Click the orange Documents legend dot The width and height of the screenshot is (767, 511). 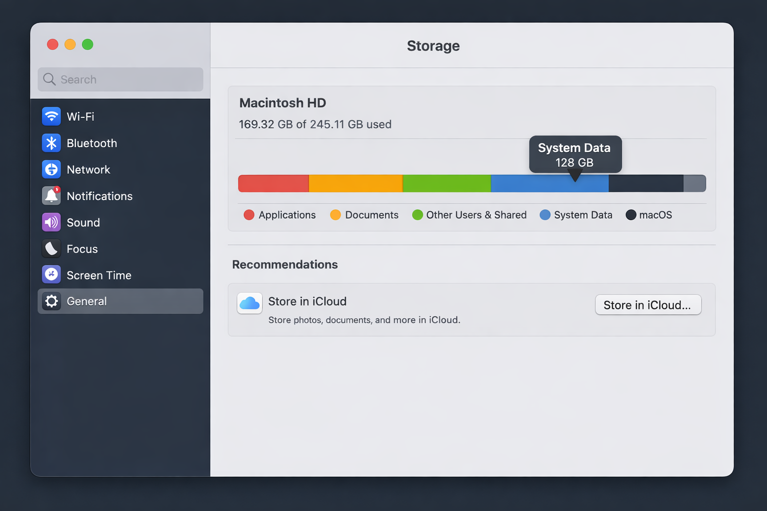(x=336, y=215)
